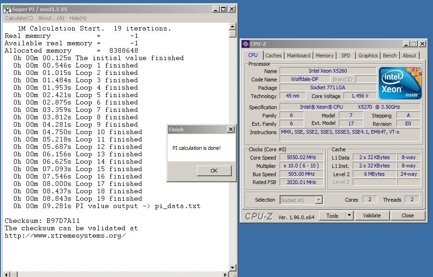The image size is (433, 277).
Task: Click the Allocated memory = 8388648 line
Action: pos(71,51)
